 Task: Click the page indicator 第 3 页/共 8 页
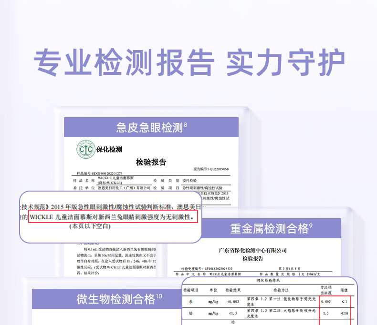pyautogui.click(x=289, y=269)
